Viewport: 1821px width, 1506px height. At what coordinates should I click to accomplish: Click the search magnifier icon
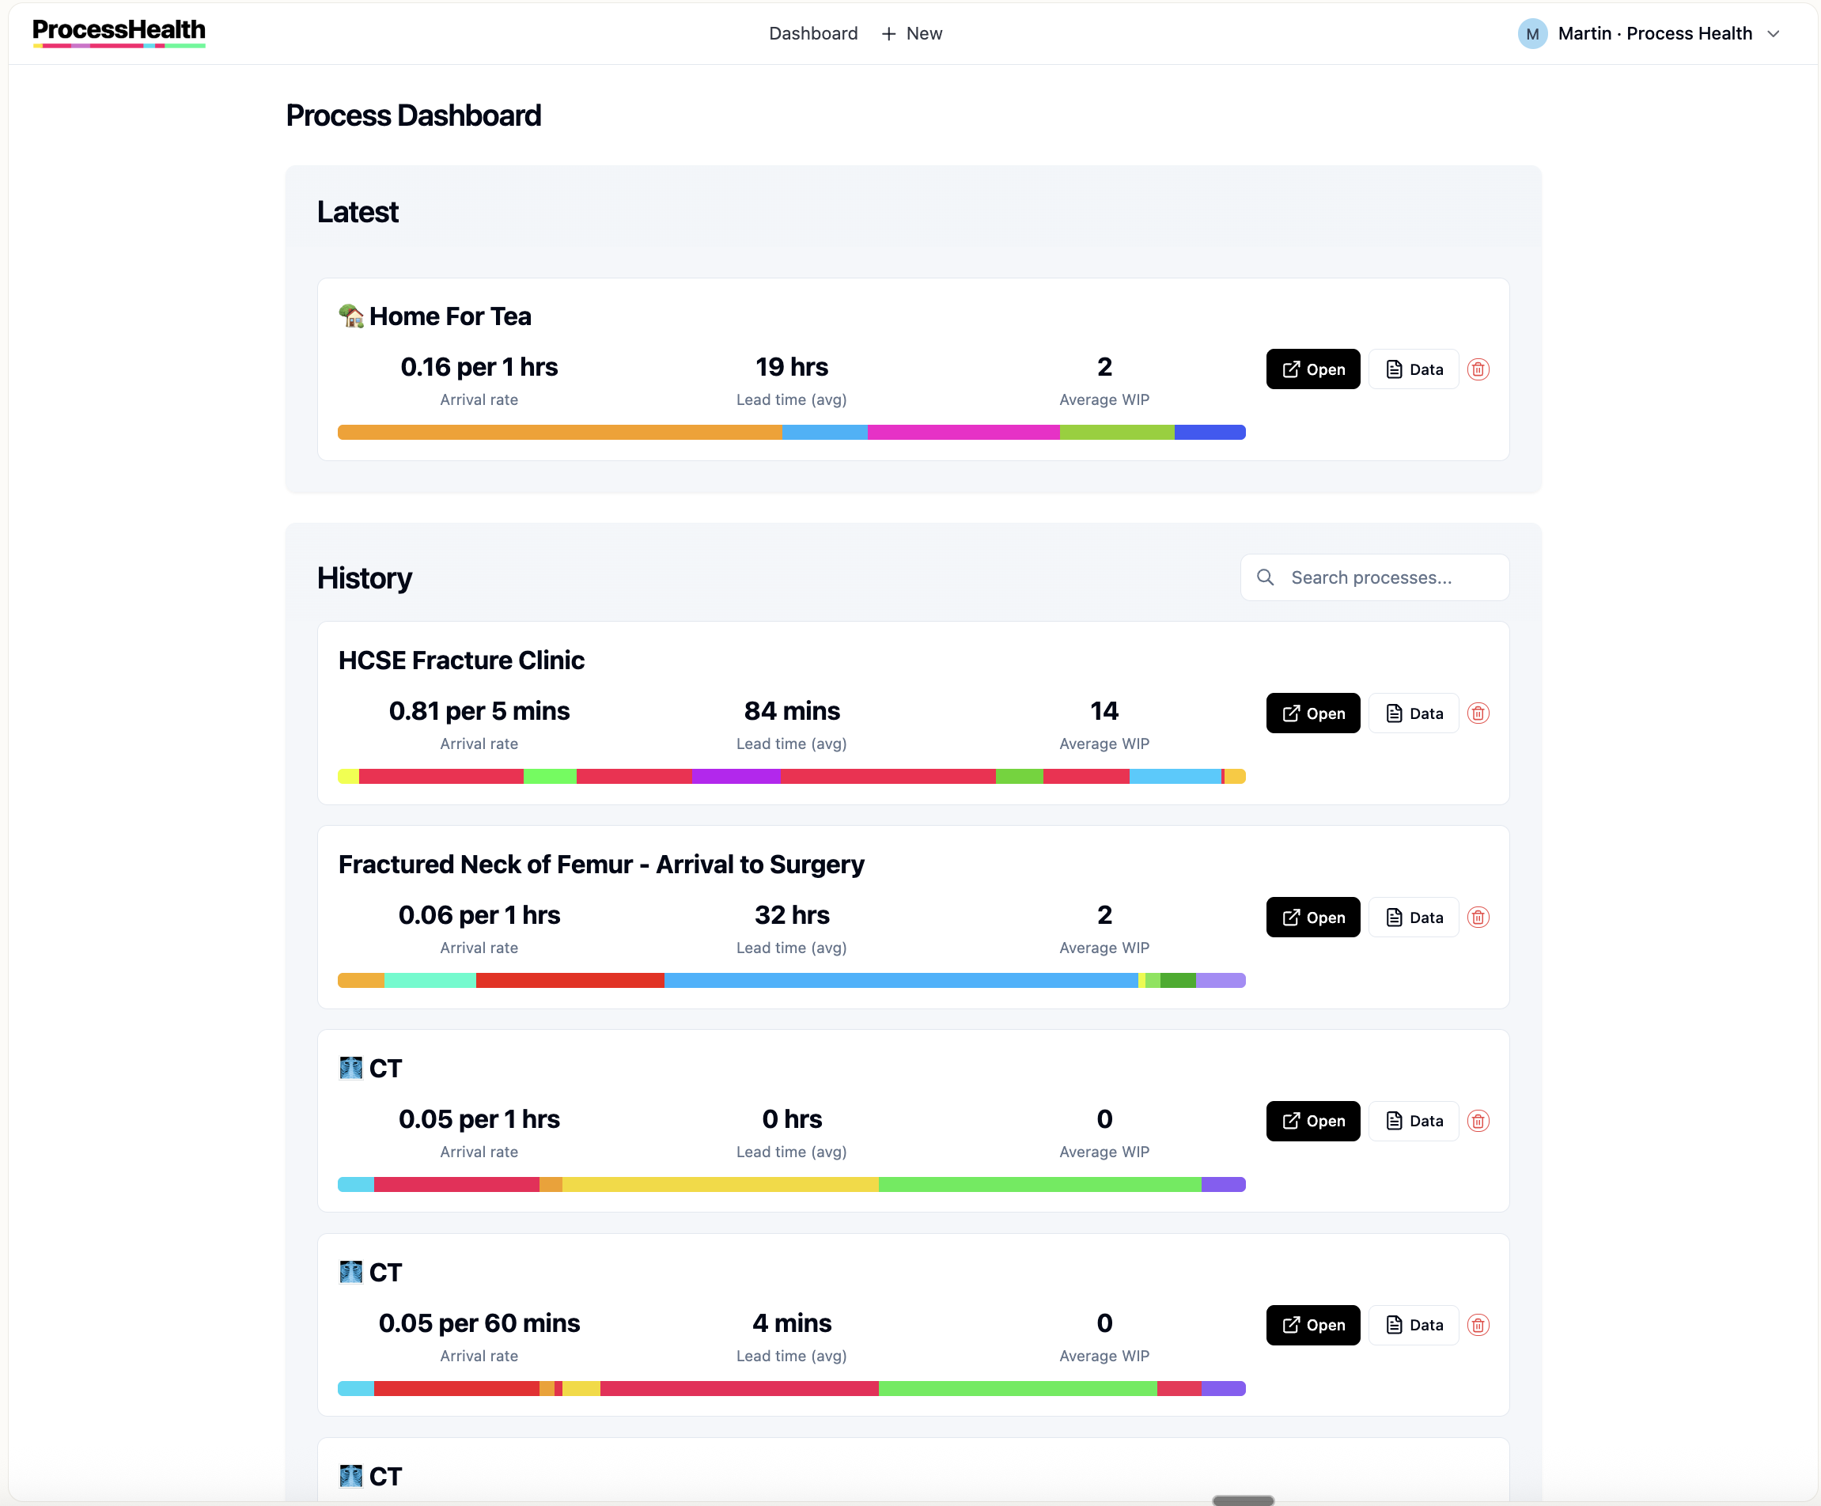coord(1265,577)
